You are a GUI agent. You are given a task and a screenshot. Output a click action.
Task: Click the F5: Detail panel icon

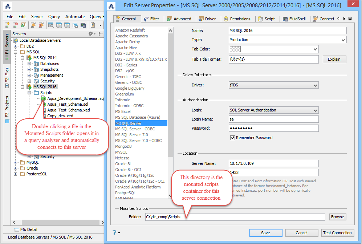click(x=17, y=229)
